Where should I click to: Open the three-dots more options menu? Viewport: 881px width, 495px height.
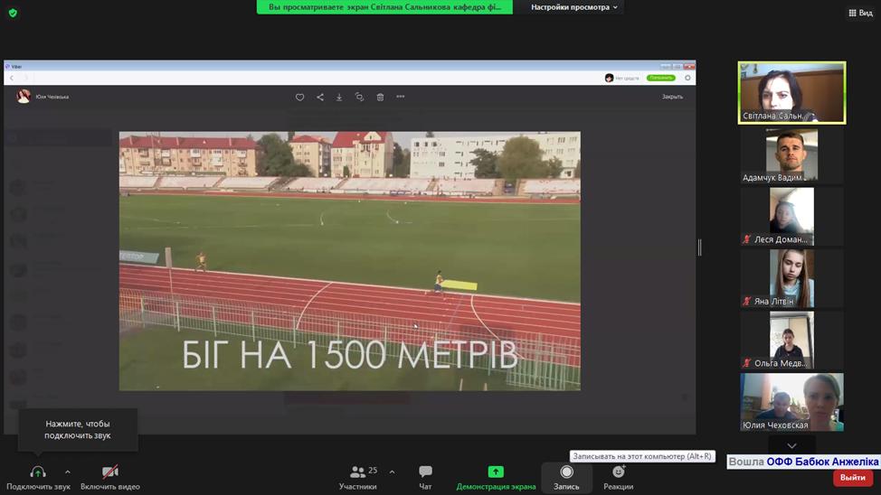pyautogui.click(x=400, y=97)
